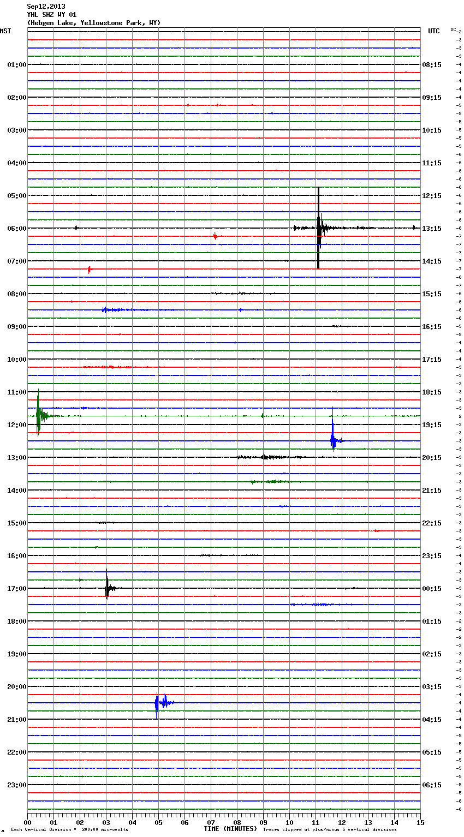
Task: Click the 03:15 UTC time label
Action: click(432, 687)
